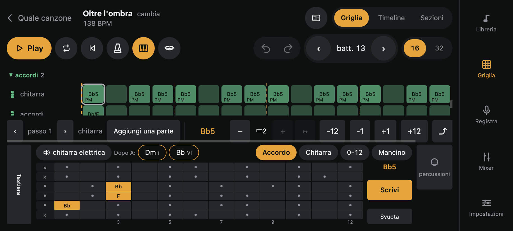Start playback with the Play button
Screen dimensions: 513x231
pyautogui.click(x=29, y=48)
